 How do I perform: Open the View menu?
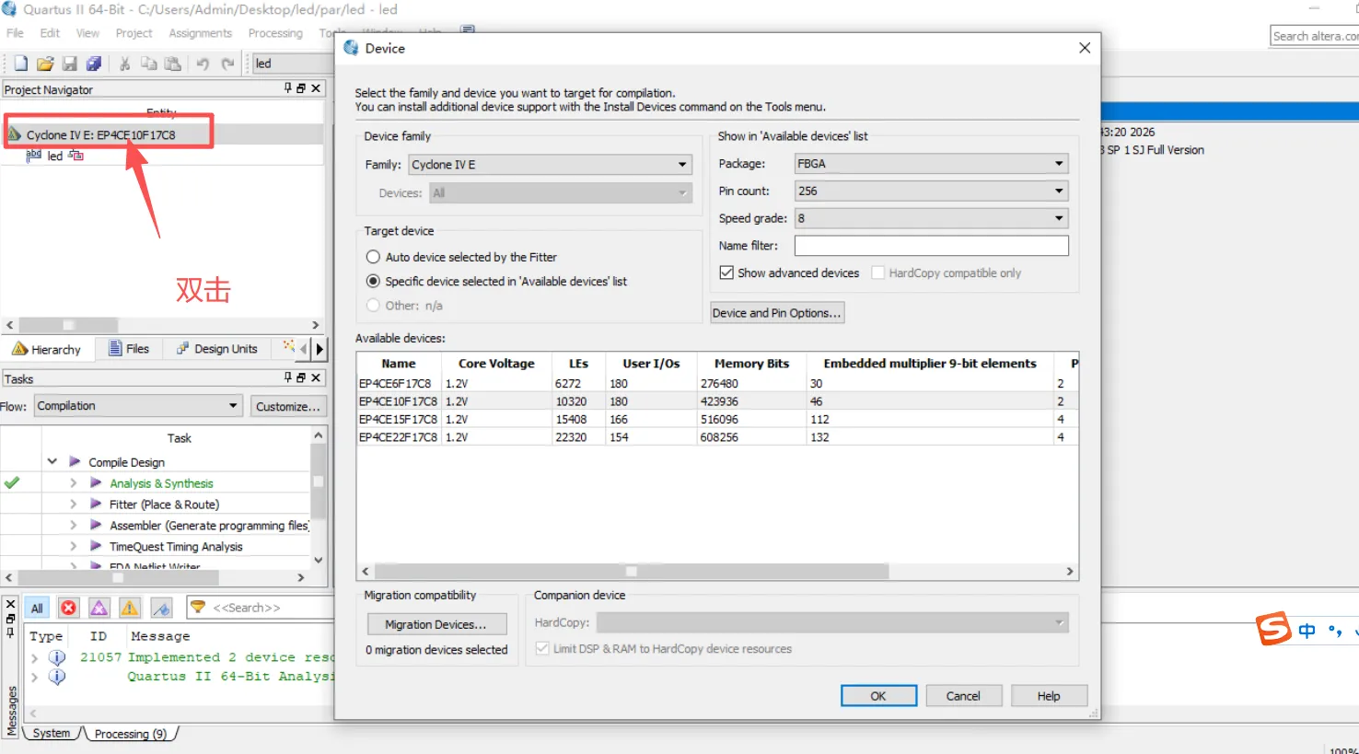click(x=87, y=33)
